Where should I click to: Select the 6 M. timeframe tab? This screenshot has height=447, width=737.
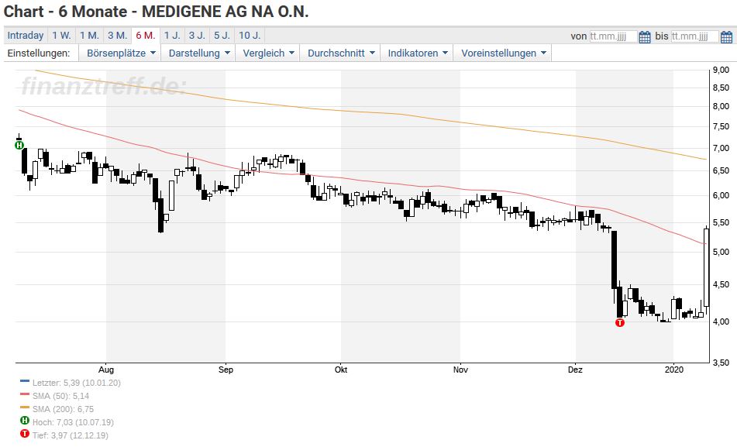(146, 36)
